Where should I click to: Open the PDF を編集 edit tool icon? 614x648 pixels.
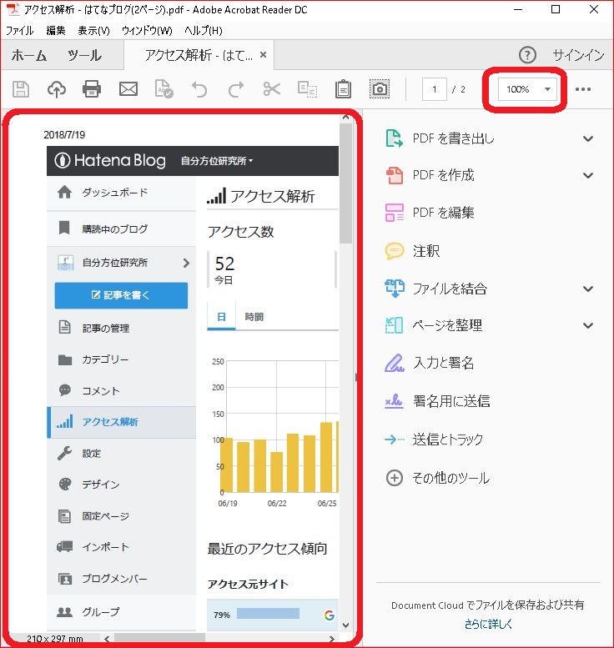click(394, 213)
